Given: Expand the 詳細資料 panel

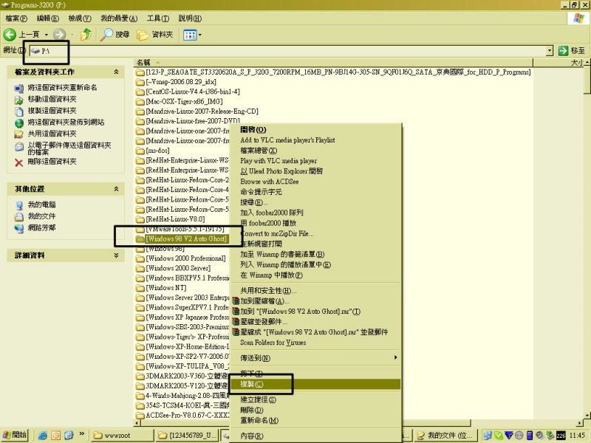Looking at the screenshot, I should (x=116, y=255).
